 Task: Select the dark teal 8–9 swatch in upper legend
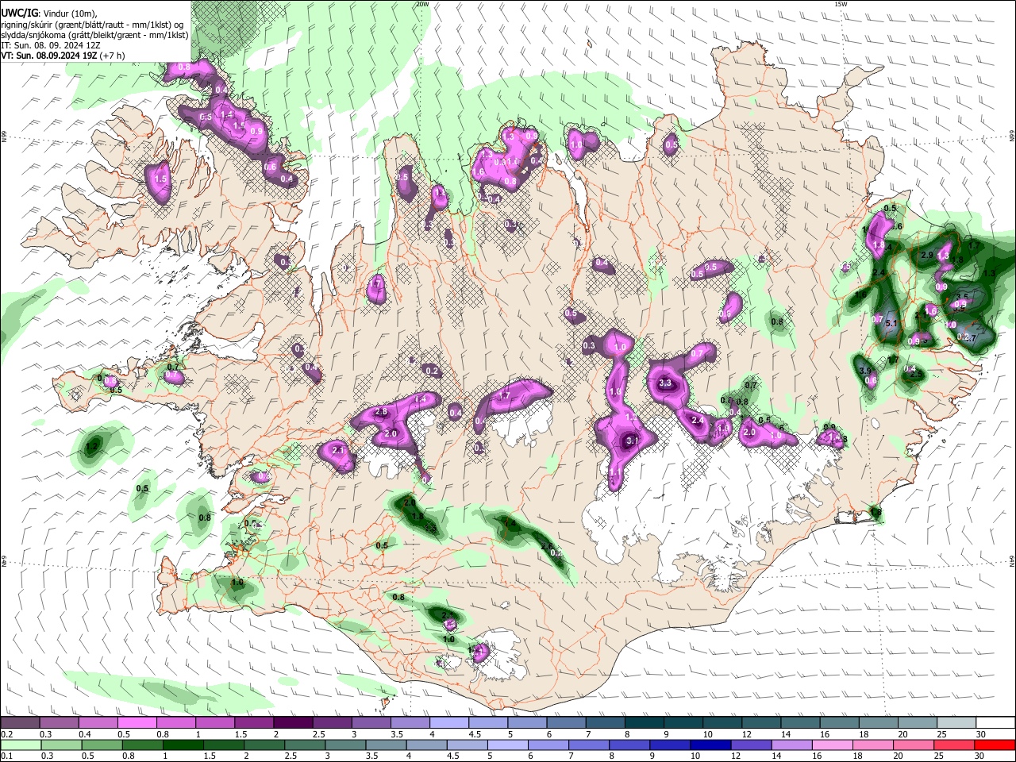tap(645, 723)
